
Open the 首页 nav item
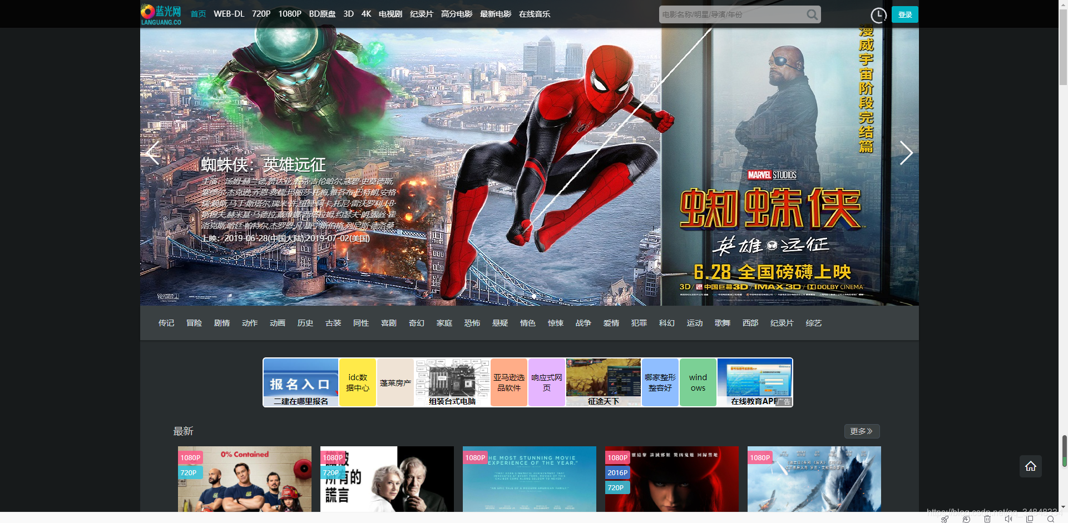[199, 14]
